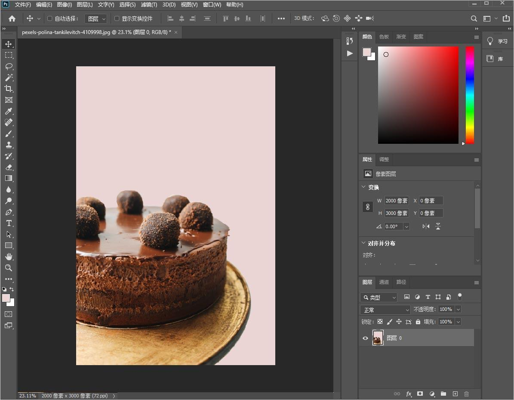Collapse the 变换 section
Viewport: 514px width, 400px height.
[364, 187]
